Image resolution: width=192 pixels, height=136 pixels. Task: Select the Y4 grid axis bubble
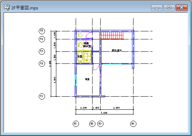click(42, 39)
